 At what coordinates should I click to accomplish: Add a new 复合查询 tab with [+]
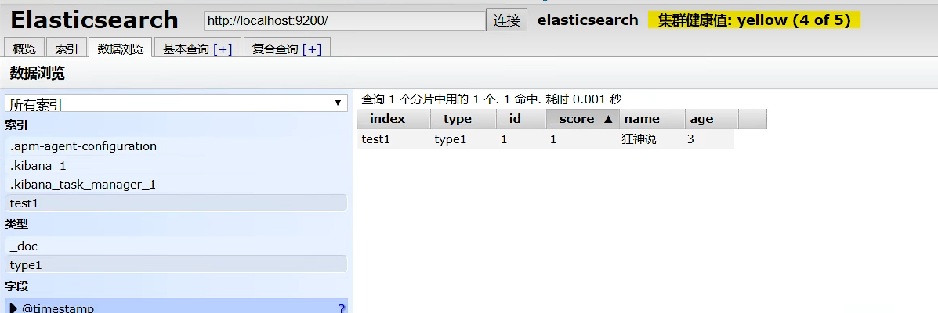tap(312, 49)
